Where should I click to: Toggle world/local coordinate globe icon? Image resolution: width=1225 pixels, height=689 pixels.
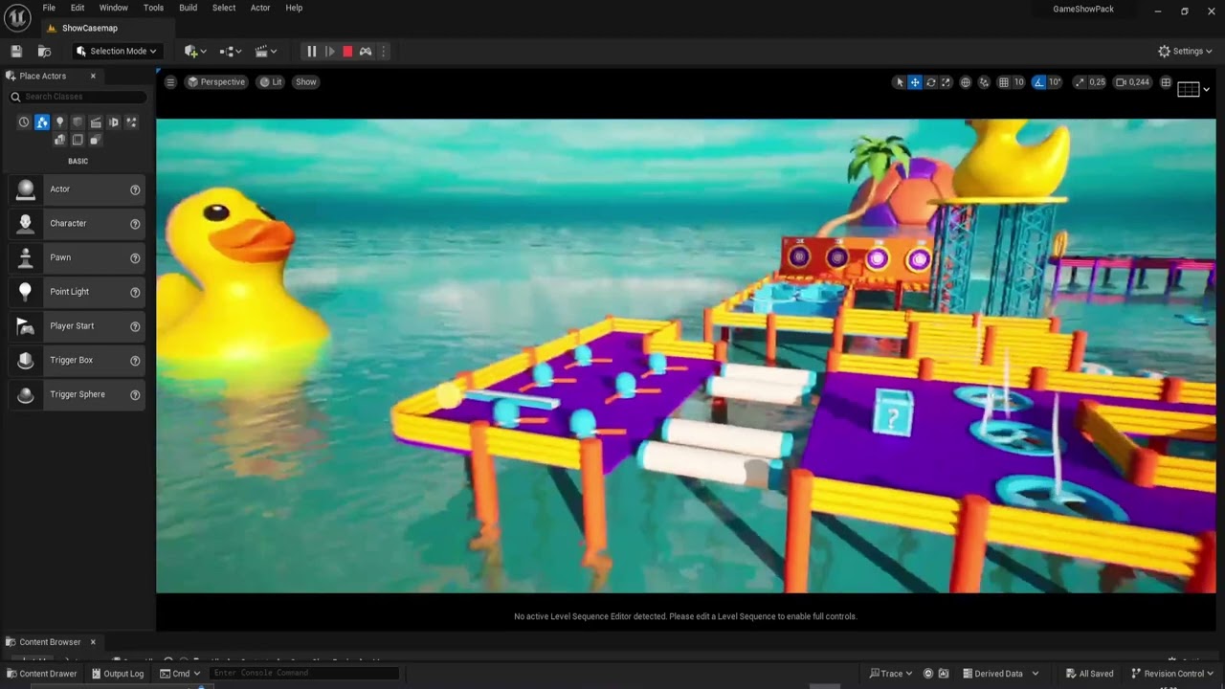pyautogui.click(x=966, y=82)
